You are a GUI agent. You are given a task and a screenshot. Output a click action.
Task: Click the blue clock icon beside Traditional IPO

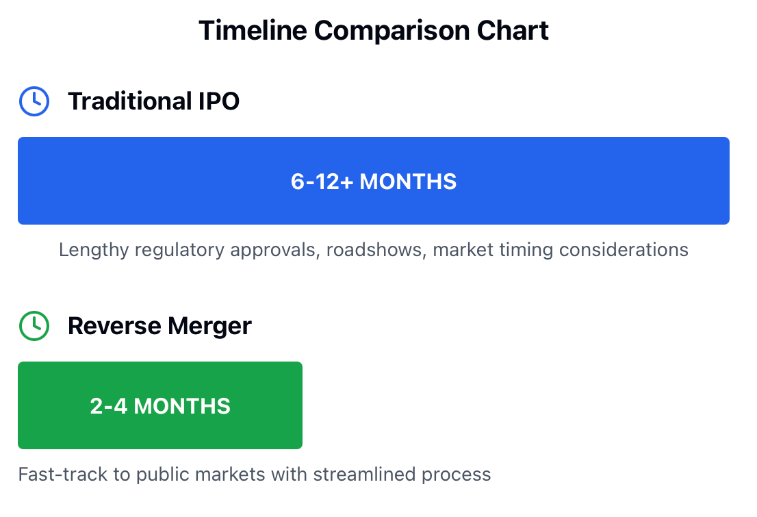[34, 101]
